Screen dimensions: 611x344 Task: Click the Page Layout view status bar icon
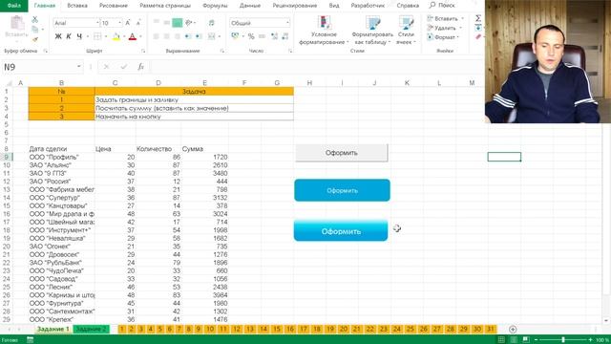[514, 340]
